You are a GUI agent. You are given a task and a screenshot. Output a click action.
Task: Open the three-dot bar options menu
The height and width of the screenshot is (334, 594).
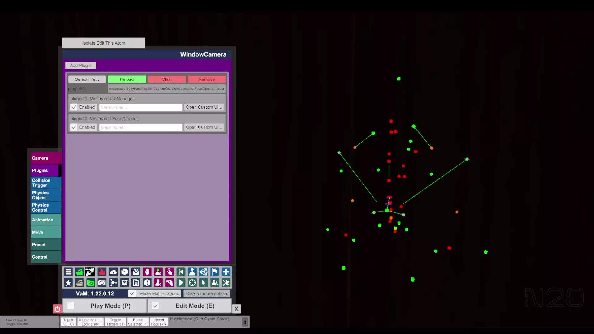point(245,322)
